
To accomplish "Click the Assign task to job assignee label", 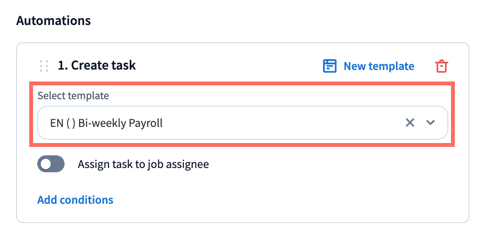I will click(143, 165).
